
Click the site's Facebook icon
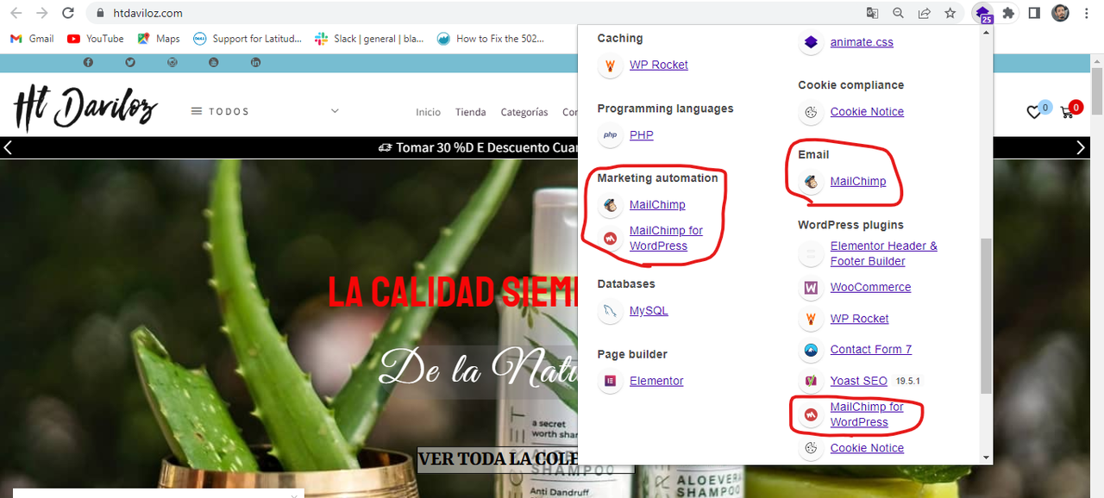[x=88, y=62]
